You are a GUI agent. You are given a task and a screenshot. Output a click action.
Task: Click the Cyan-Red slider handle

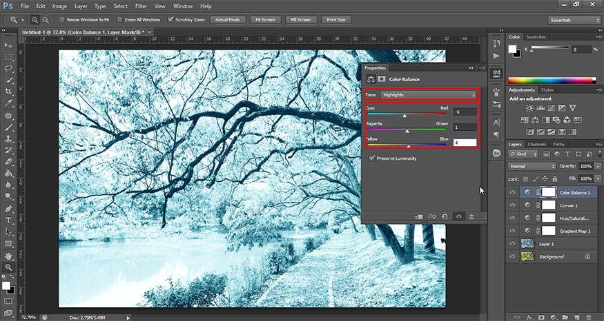(405, 116)
